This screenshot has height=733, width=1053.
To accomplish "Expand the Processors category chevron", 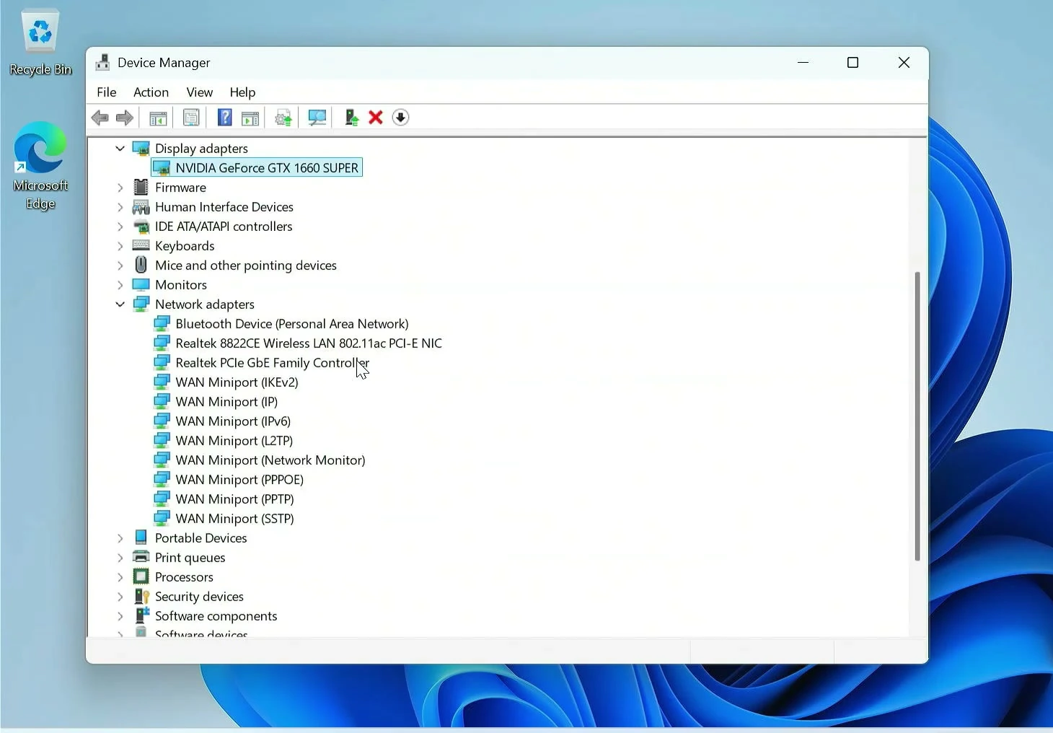I will tap(120, 577).
